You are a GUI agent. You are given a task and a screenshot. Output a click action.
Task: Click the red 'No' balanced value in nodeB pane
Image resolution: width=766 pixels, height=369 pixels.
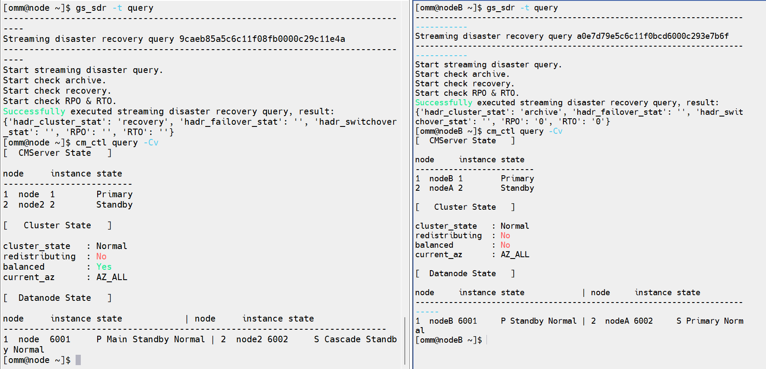tap(505, 245)
